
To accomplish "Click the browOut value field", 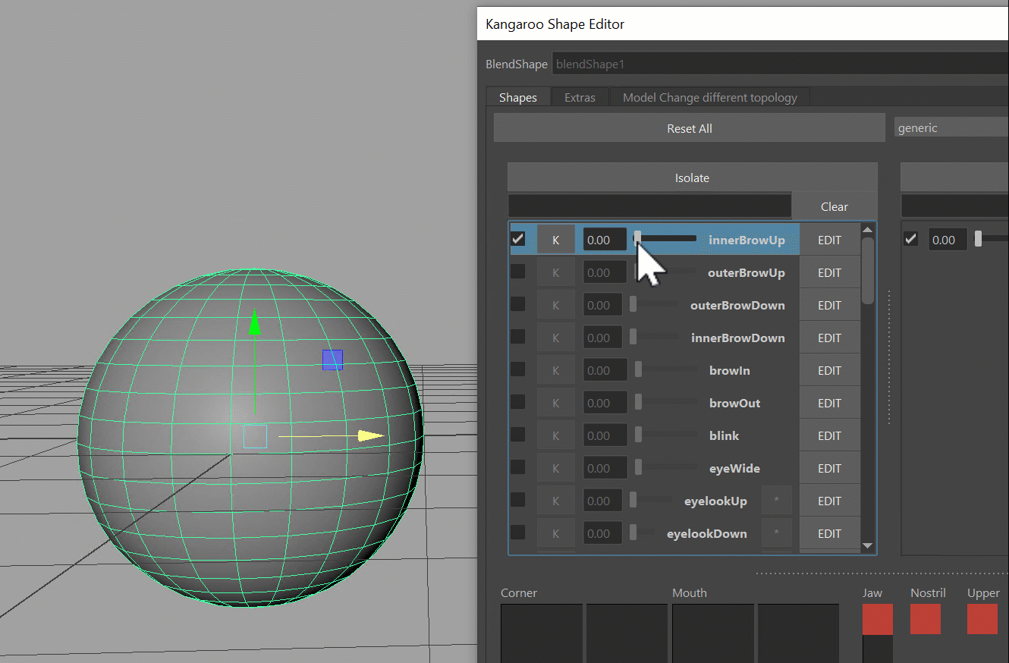I will point(605,403).
